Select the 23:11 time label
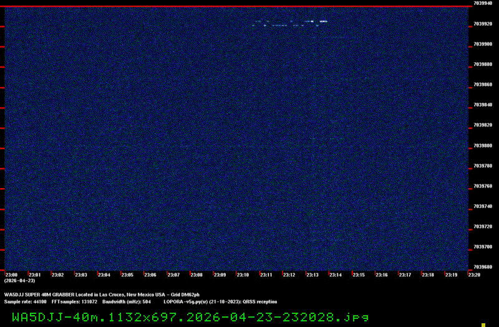 266,275
